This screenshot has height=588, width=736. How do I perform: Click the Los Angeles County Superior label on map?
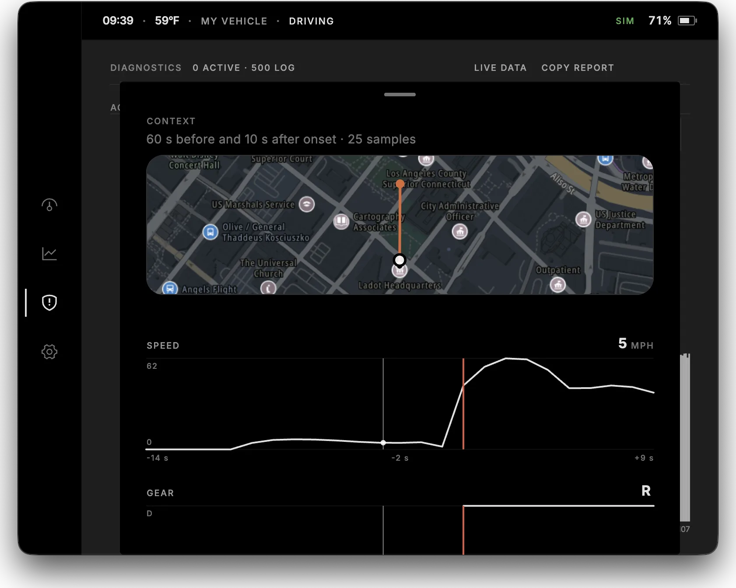426,179
